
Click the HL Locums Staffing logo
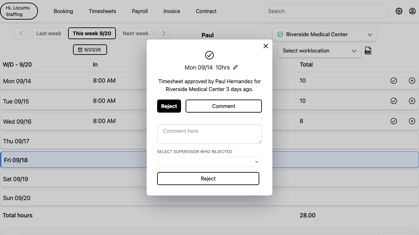point(19,11)
